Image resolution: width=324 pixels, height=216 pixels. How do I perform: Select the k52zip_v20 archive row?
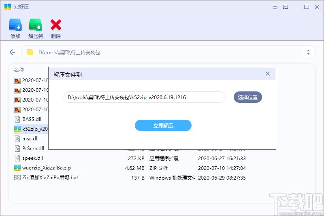click(31, 129)
